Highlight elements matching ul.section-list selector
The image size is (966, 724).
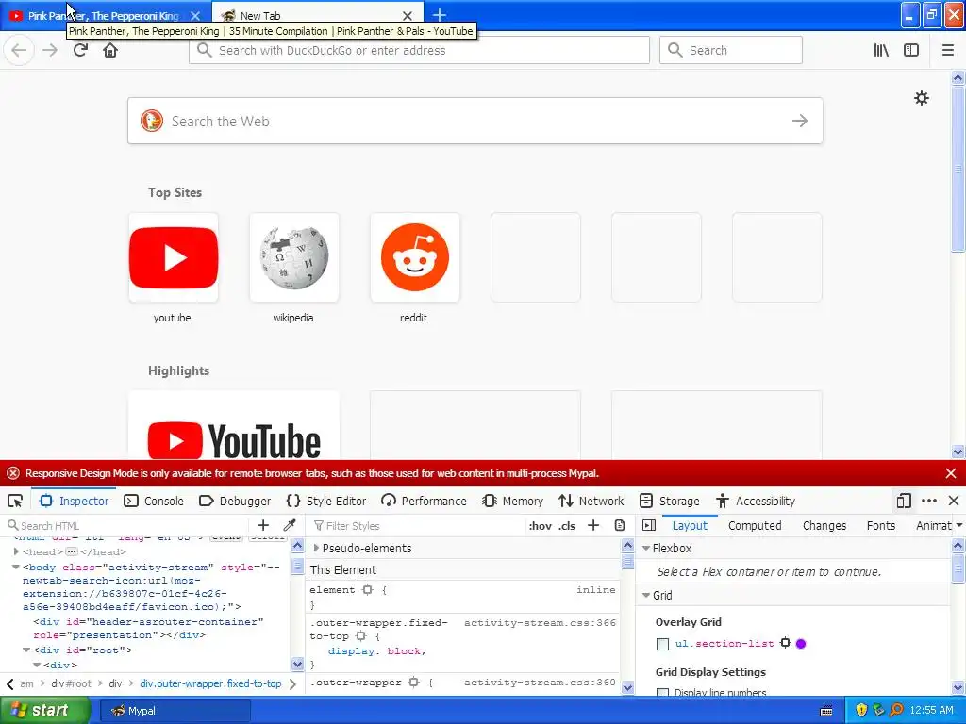click(x=785, y=643)
